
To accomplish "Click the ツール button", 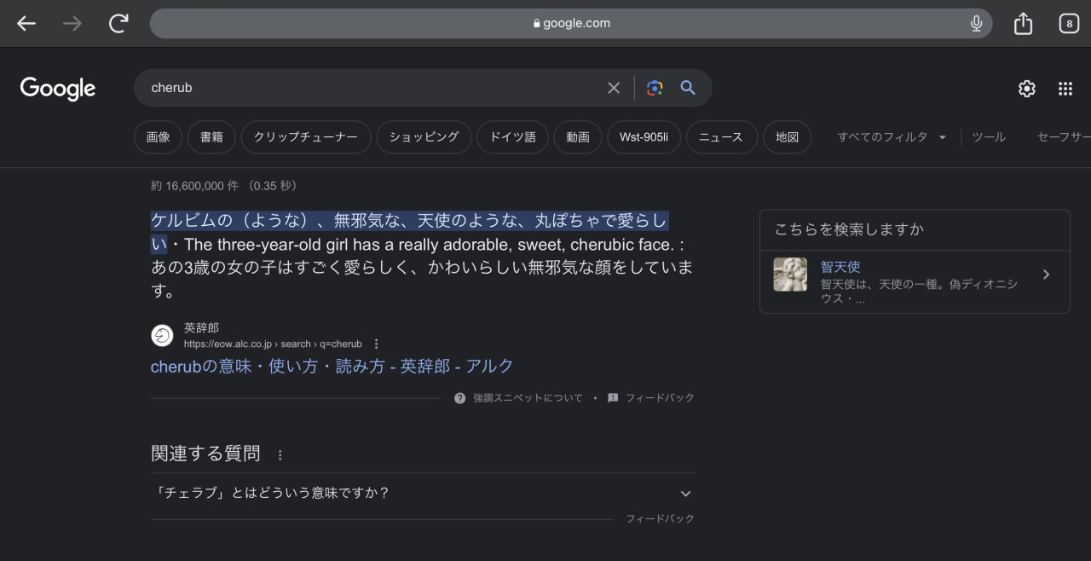I will pyautogui.click(x=989, y=137).
